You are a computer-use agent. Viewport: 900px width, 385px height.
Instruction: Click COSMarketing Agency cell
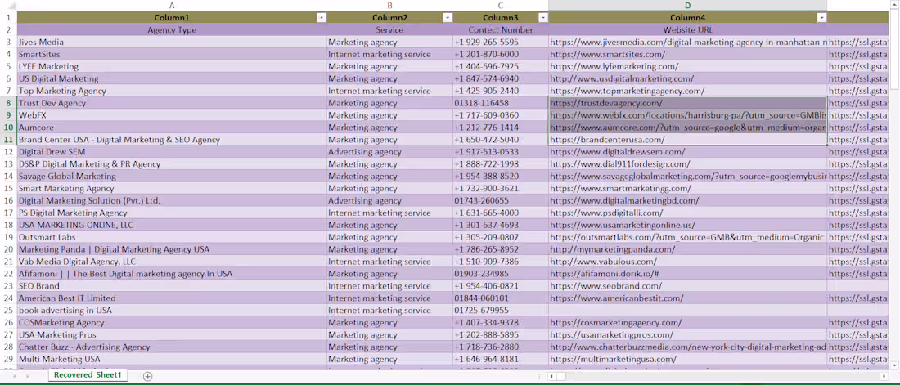pos(172,322)
